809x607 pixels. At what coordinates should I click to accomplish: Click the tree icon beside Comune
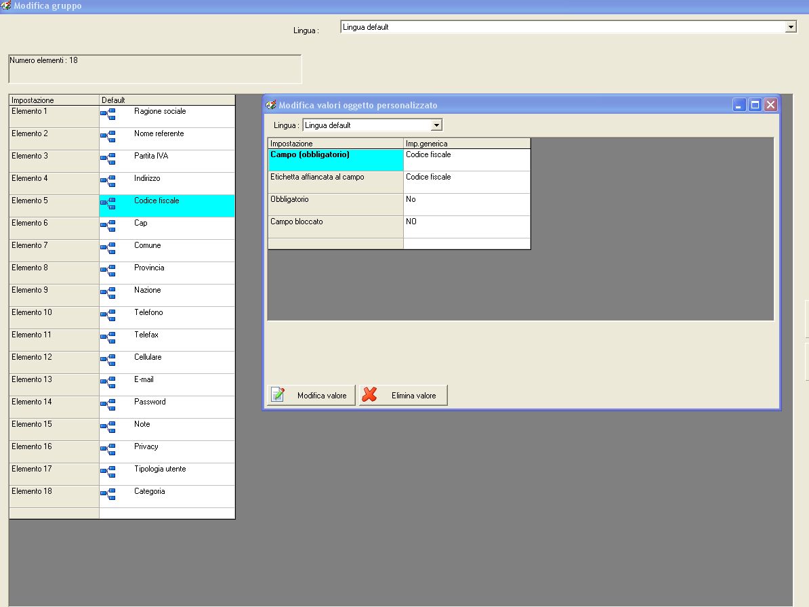108,248
